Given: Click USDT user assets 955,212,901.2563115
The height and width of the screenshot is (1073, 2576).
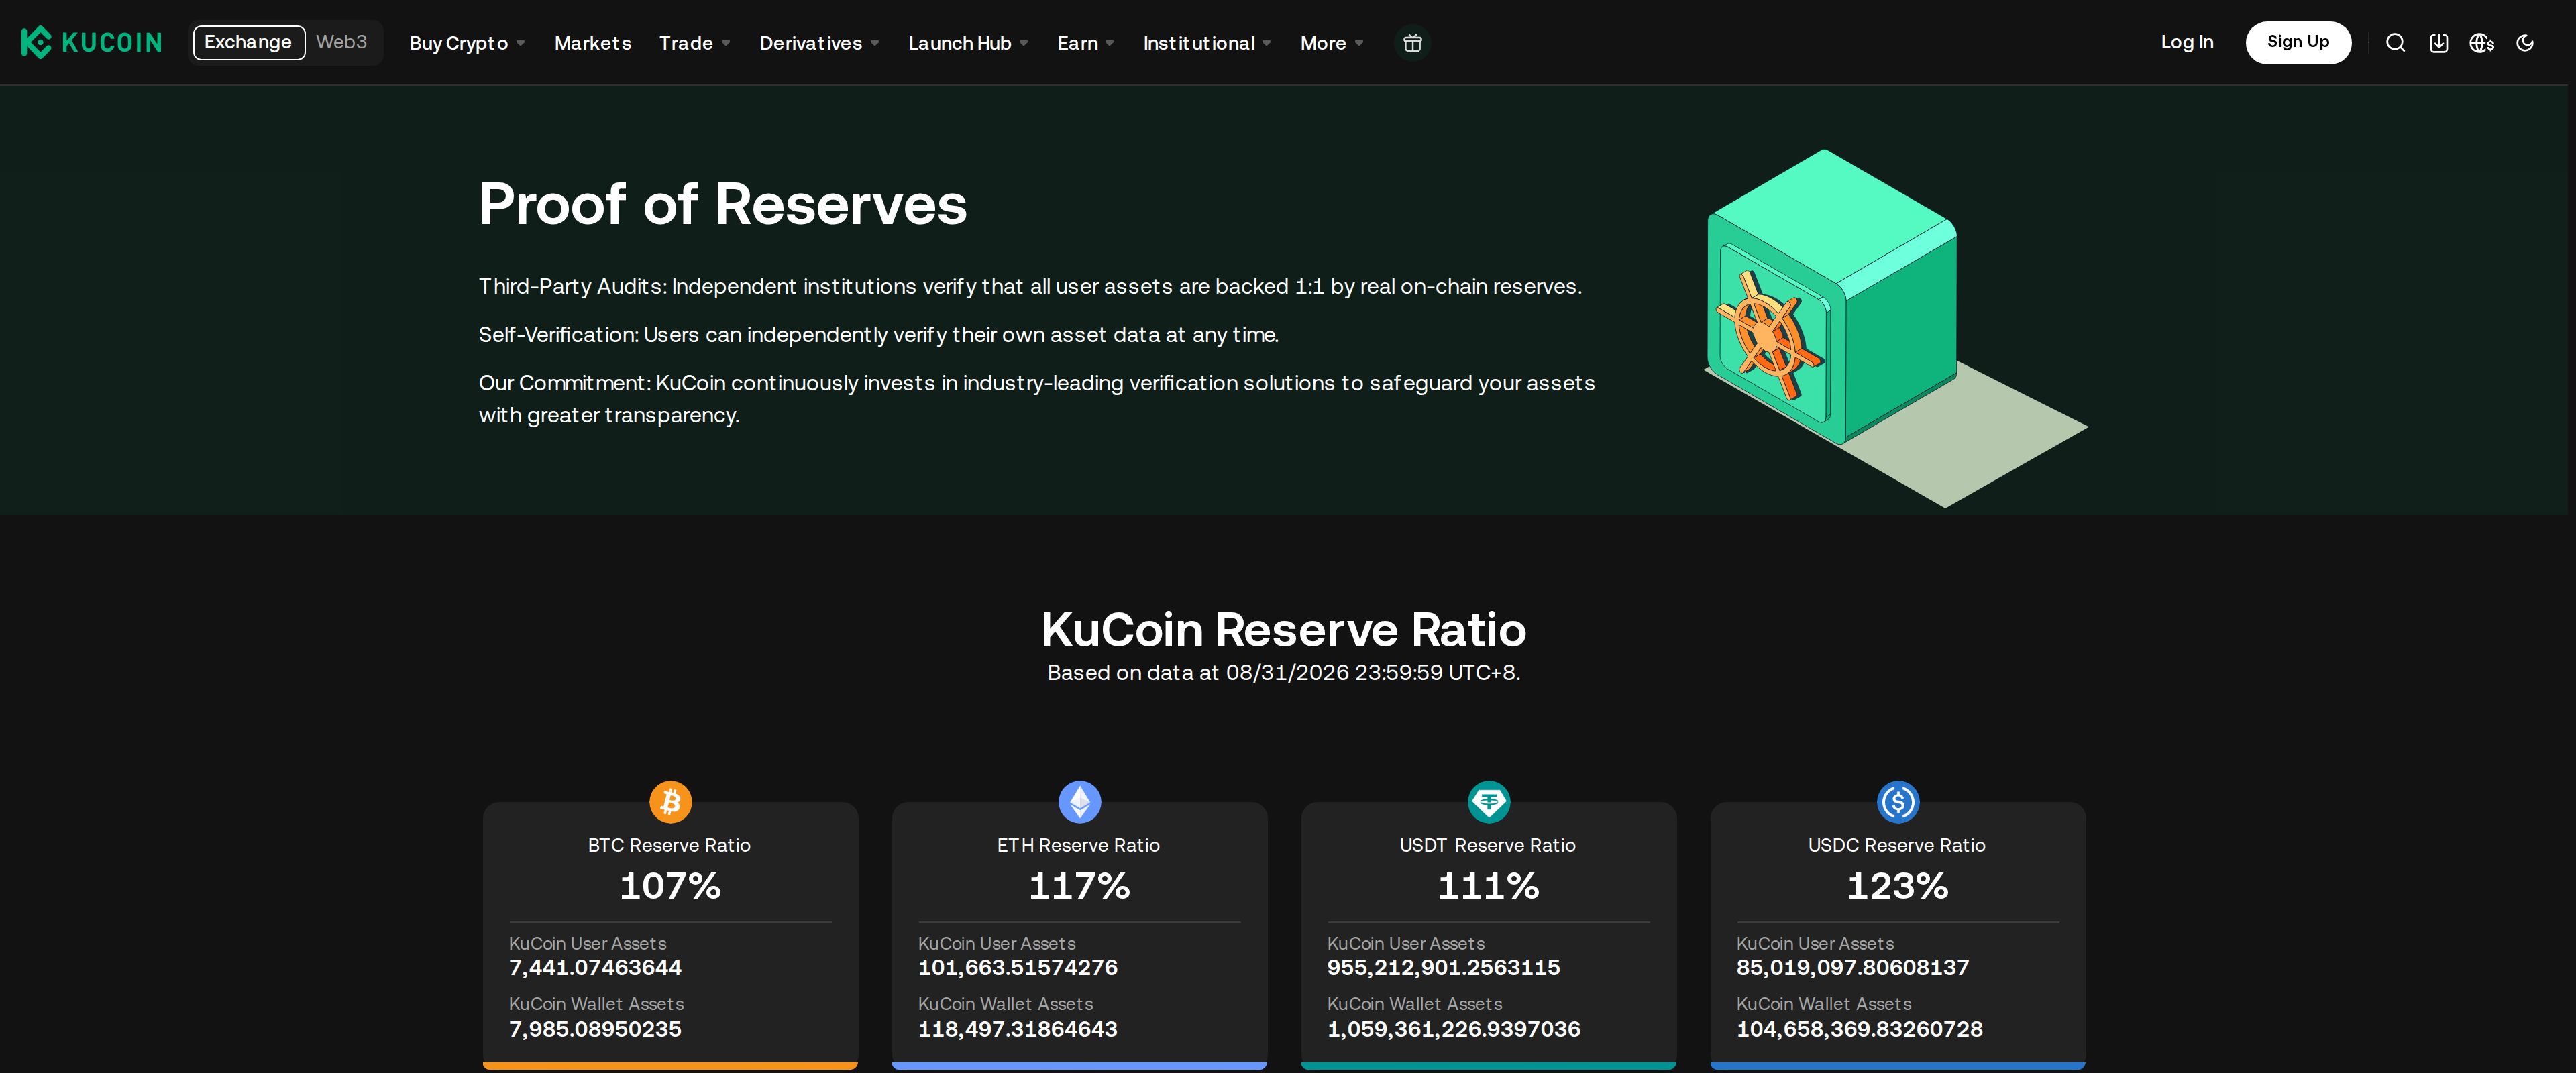Looking at the screenshot, I should 1443,968.
